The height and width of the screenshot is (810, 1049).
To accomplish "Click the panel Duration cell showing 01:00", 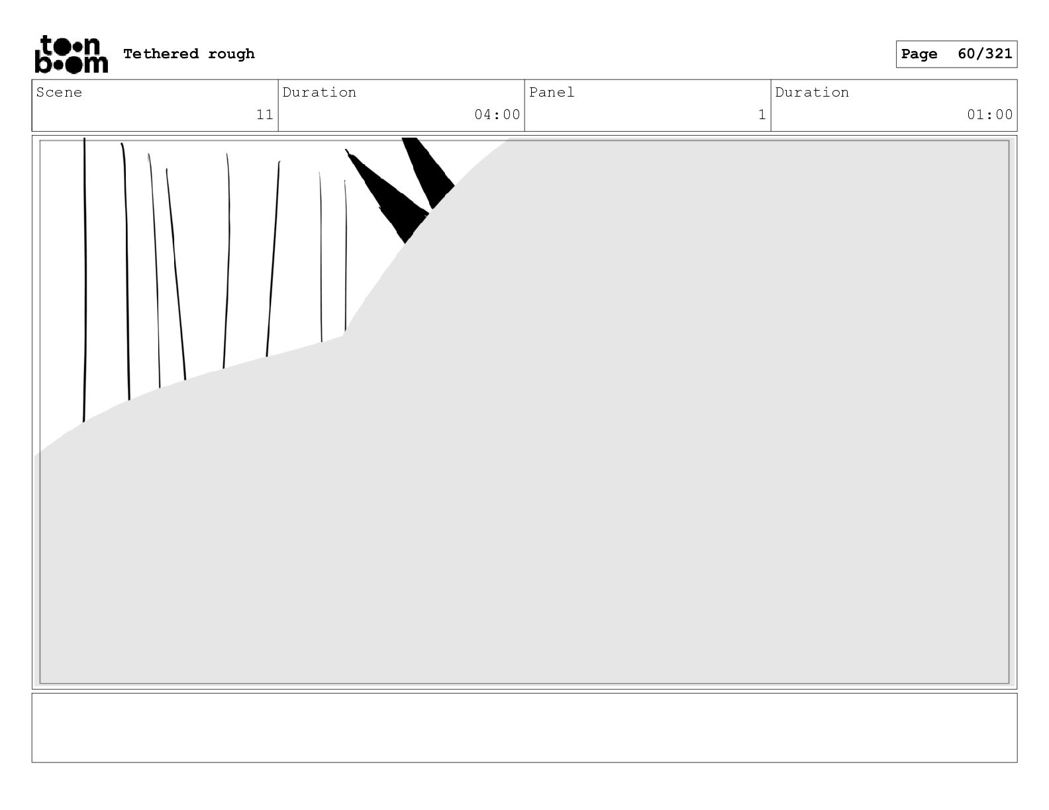I will (894, 105).
